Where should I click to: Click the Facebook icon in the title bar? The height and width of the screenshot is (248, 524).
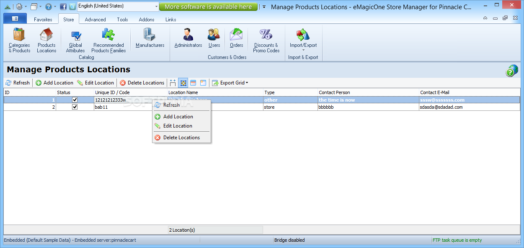(63, 7)
